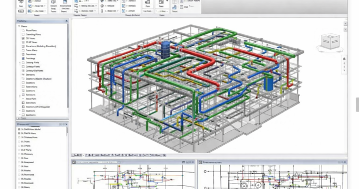Close the bottom-right plan view window
Image resolution: width=359 pixels, height=189 pixels.
click(345, 162)
